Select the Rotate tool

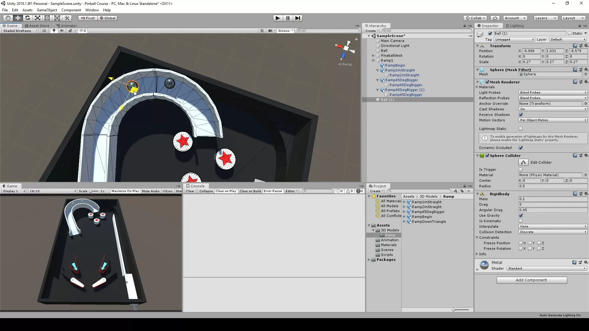[28, 18]
